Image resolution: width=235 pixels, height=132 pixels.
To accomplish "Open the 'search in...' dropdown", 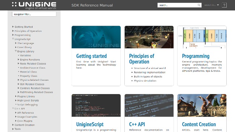I will [211, 5].
